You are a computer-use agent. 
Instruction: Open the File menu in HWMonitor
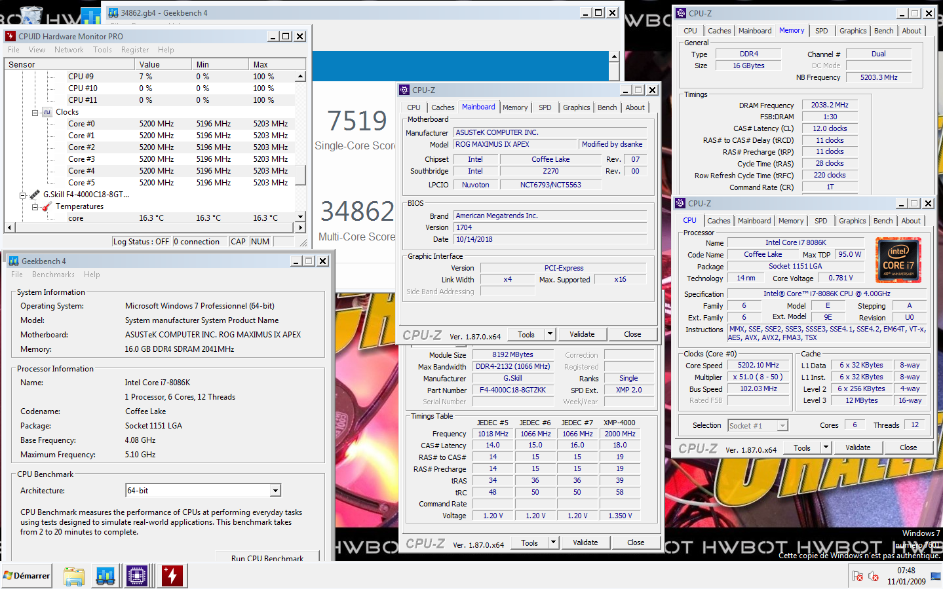click(14, 50)
